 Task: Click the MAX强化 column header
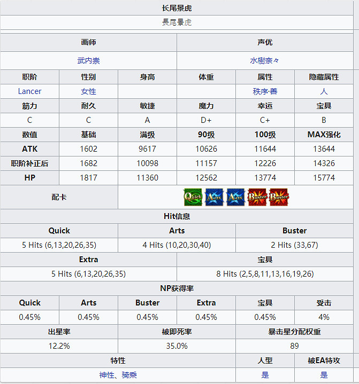[324, 135]
